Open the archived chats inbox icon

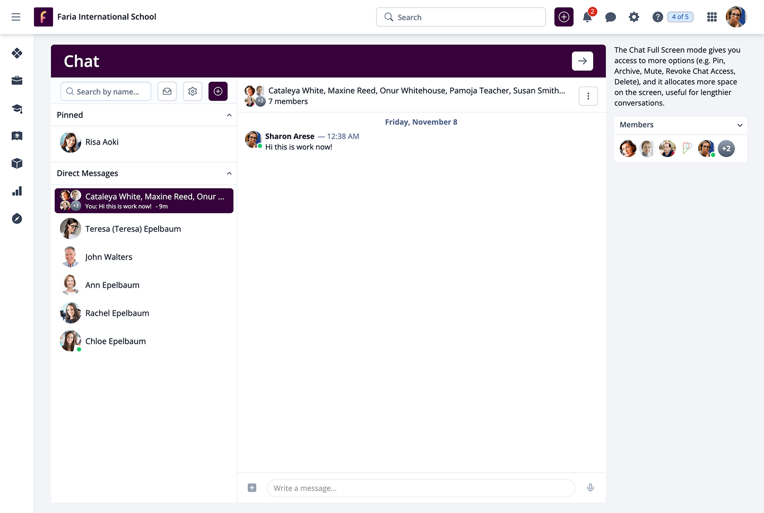pos(167,92)
